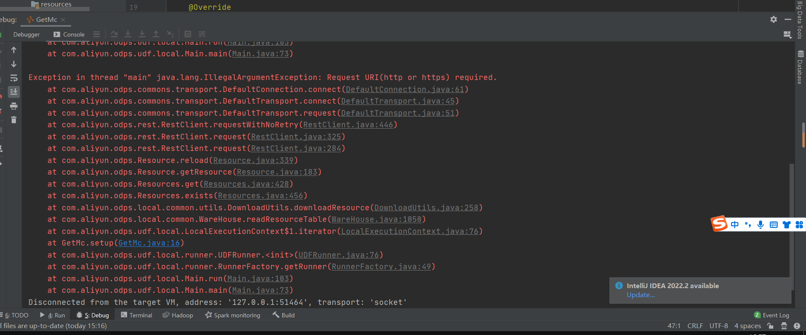Open the DefaultTransport.java:45 link

[x=398, y=101]
